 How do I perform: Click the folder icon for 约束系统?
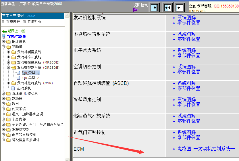click(x=8, y=109)
